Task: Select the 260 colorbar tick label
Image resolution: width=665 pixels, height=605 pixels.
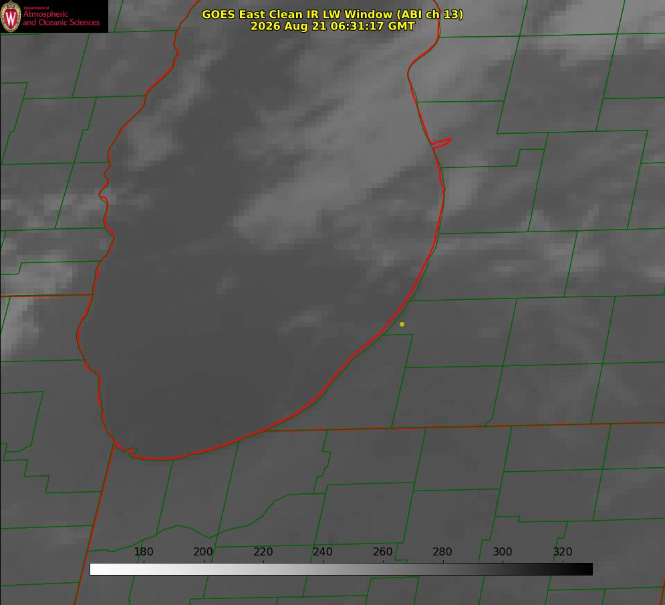Action: (382, 551)
